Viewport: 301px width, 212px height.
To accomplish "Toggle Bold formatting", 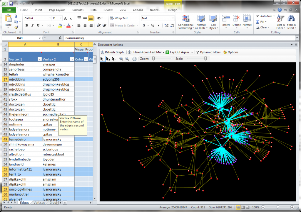I will pyautogui.click(x=27, y=26).
